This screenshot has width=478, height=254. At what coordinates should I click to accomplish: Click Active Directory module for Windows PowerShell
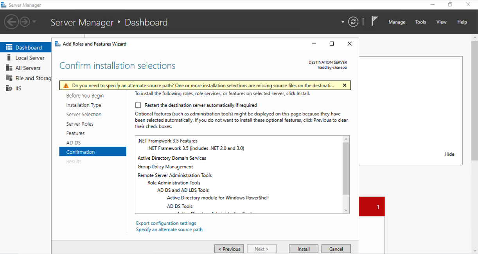tap(218, 198)
